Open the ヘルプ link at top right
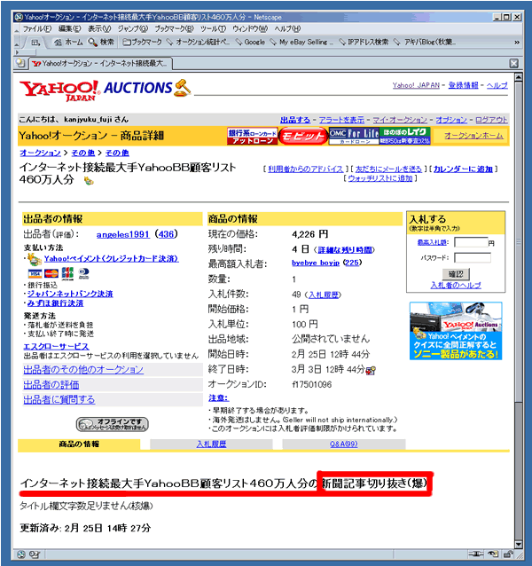The width and height of the screenshot is (532, 566). click(497, 85)
